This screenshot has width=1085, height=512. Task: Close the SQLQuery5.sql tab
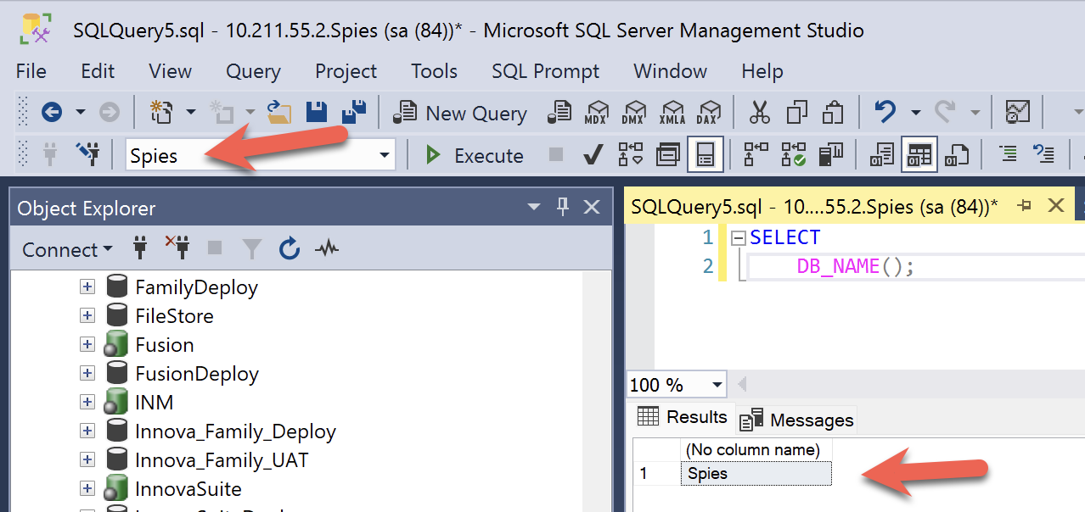1056,205
